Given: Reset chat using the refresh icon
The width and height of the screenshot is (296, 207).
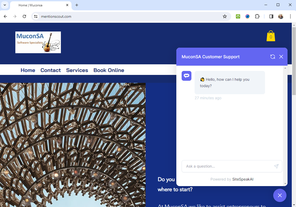Looking at the screenshot, I should coord(272,57).
